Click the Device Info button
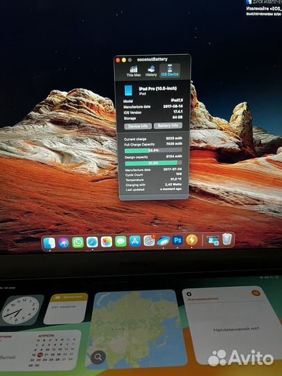This screenshot has height=376, width=282. click(x=138, y=126)
